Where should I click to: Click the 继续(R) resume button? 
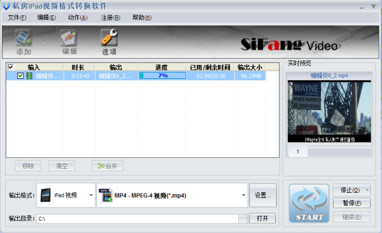tap(352, 216)
